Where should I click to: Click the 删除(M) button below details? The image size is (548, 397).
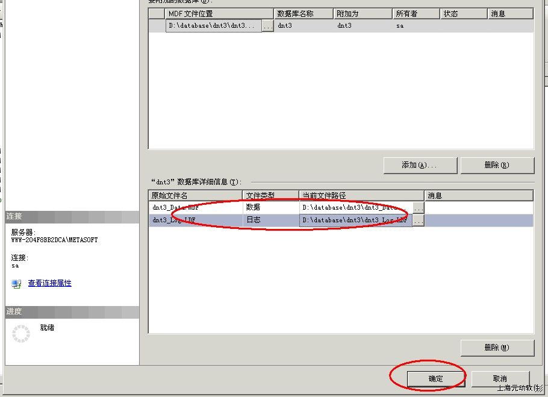pyautogui.click(x=497, y=348)
